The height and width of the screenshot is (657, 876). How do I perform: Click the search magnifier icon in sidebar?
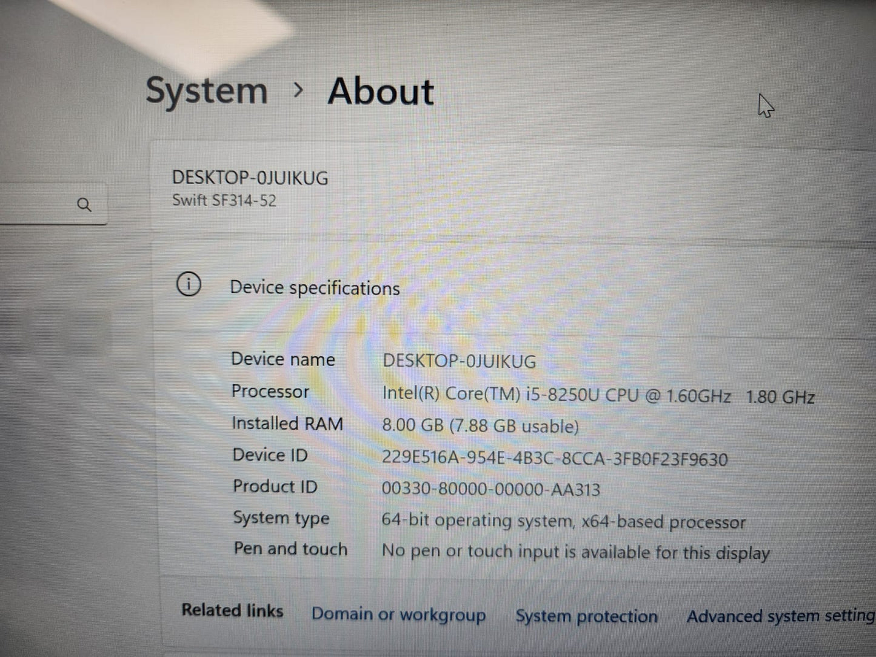(84, 204)
